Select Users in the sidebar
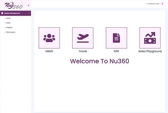Image resolution: width=168 pixels, height=113 pixels. click(x=8, y=18)
